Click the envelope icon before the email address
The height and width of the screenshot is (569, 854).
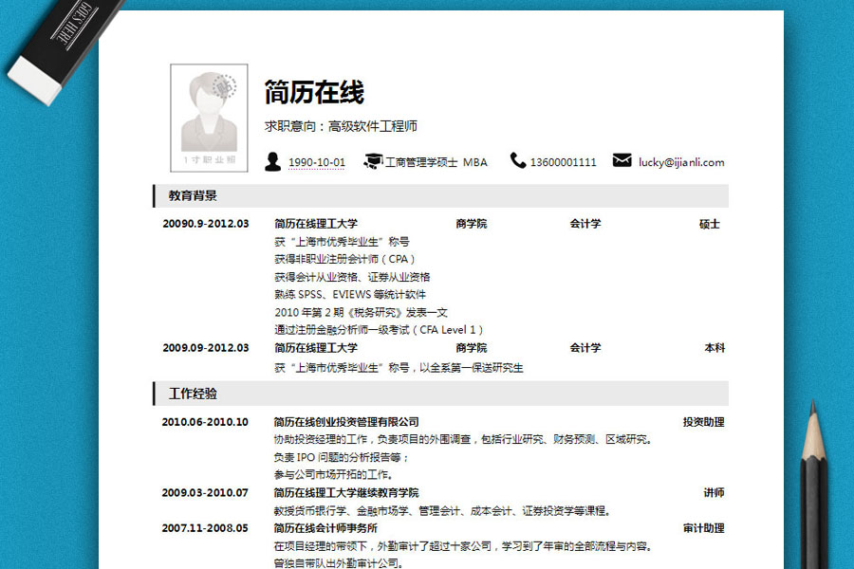(x=622, y=161)
